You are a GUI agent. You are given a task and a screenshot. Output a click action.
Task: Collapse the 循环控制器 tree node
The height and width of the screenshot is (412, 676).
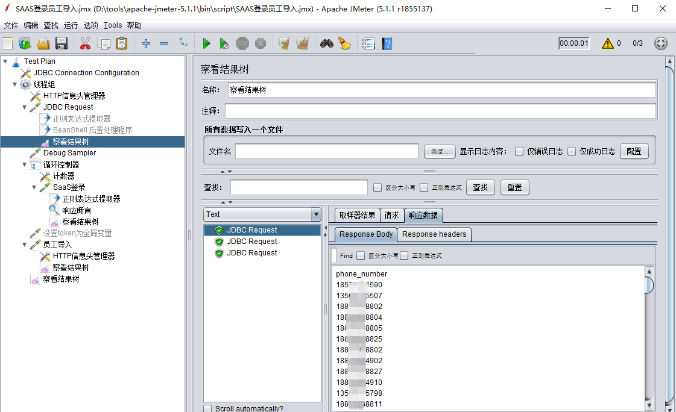click(x=25, y=164)
